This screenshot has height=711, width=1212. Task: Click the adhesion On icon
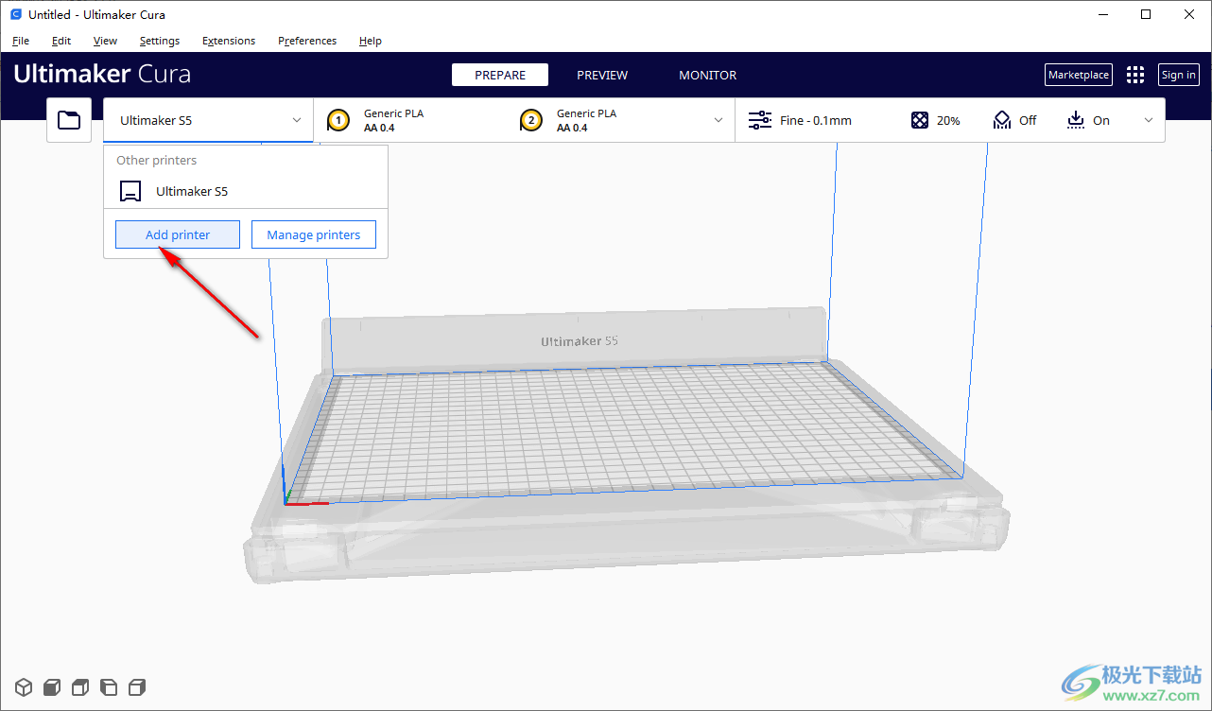[1076, 120]
